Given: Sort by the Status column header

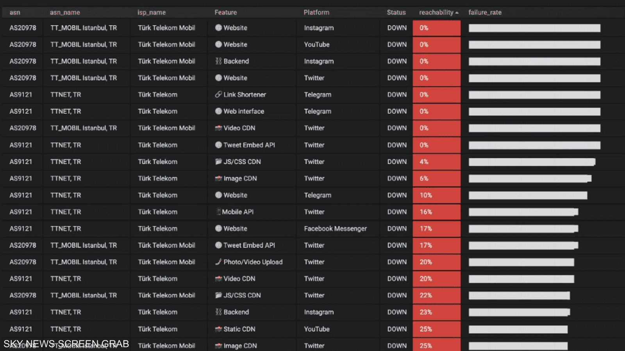Looking at the screenshot, I should pyautogui.click(x=396, y=12).
